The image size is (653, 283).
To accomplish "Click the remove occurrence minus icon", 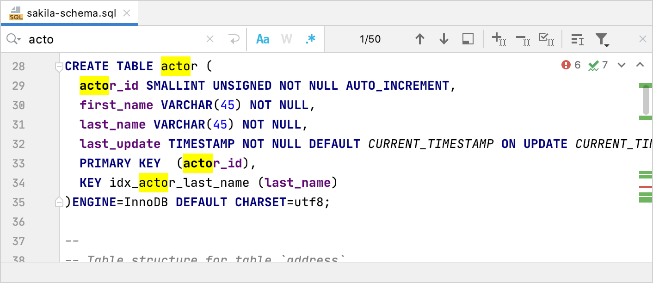I will point(523,39).
